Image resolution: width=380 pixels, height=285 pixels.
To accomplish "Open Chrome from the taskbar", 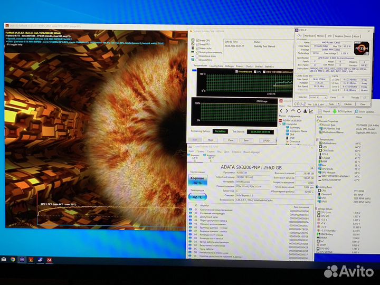I will 13,259.
